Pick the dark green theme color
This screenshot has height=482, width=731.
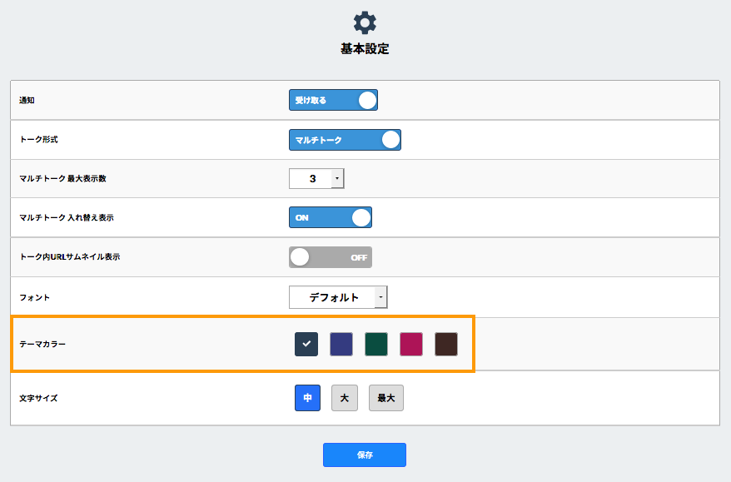[x=376, y=344]
